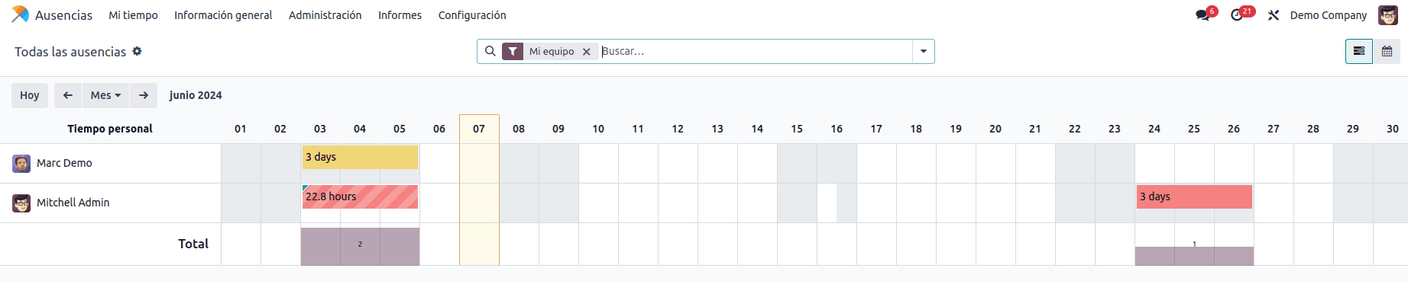The height and width of the screenshot is (281, 1408).
Task: Focus the Buscar search field
Action: pos(755,51)
